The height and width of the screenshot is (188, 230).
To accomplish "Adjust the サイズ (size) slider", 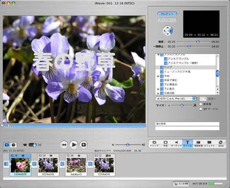I will (x=182, y=105).
